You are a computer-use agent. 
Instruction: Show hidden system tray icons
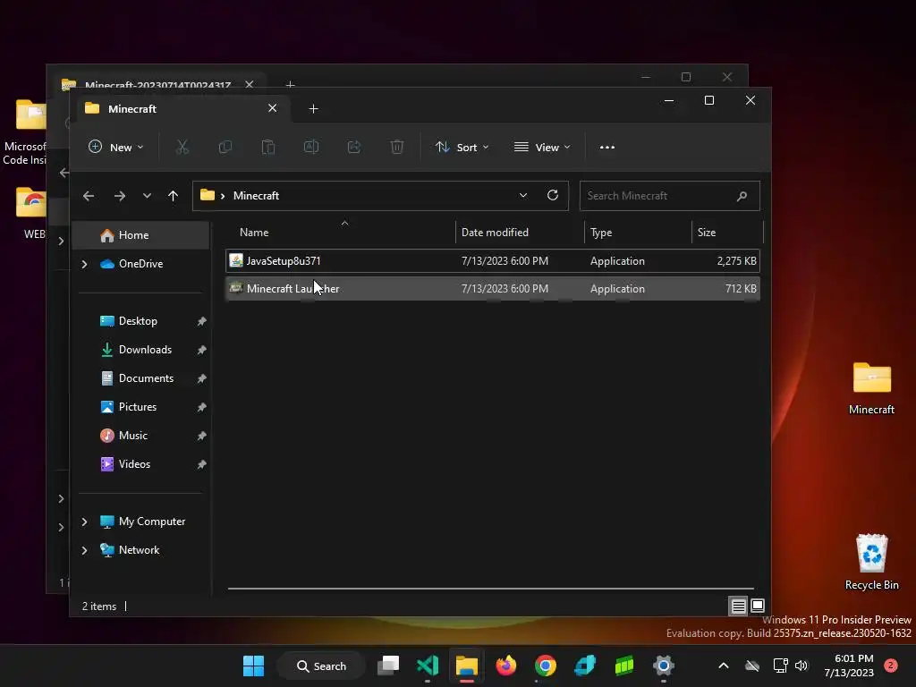tap(723, 666)
